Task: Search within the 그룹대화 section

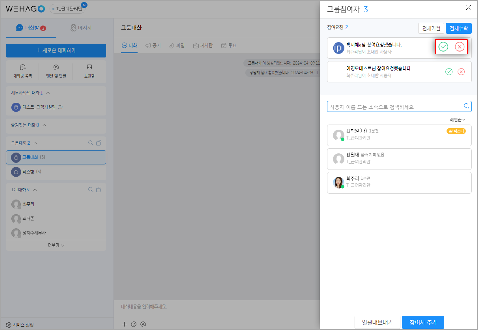Action: [90, 143]
